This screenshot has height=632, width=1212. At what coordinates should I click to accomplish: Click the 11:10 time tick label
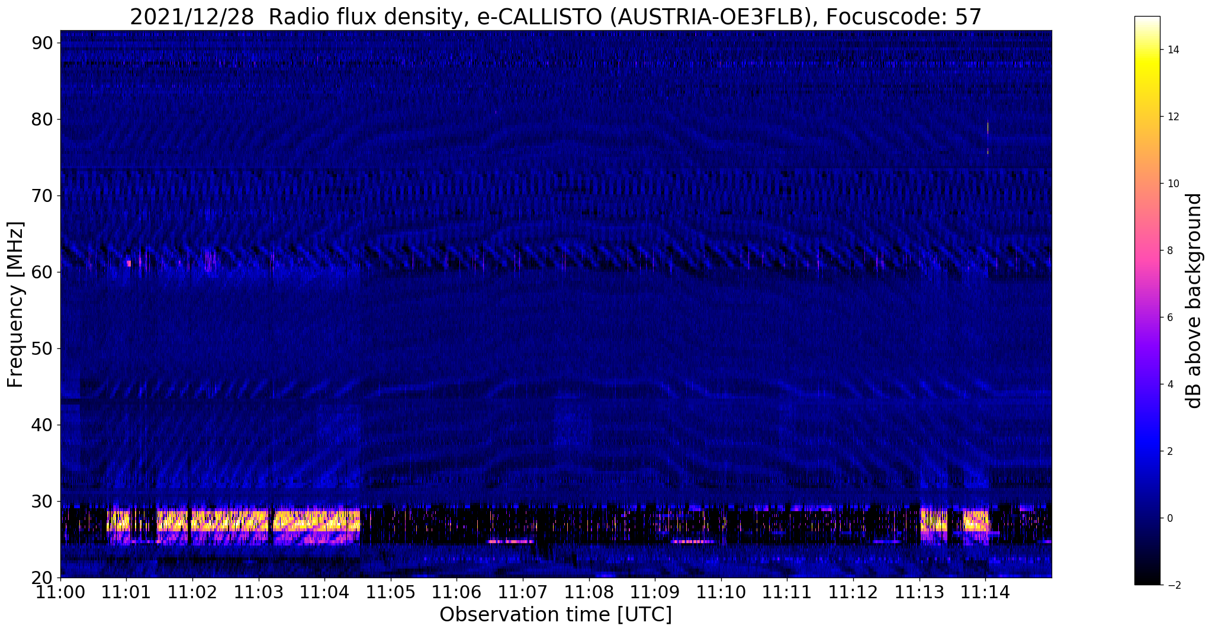(721, 592)
